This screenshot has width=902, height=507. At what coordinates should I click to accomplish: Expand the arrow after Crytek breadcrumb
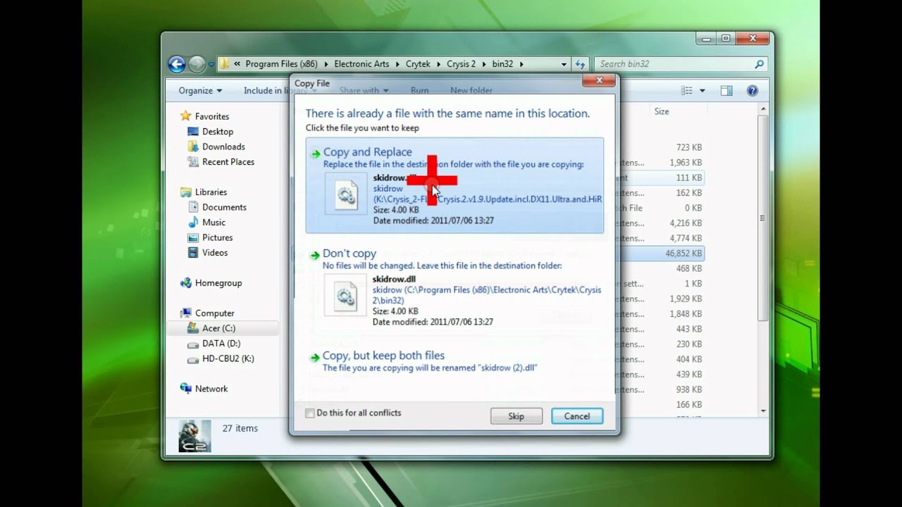click(438, 64)
